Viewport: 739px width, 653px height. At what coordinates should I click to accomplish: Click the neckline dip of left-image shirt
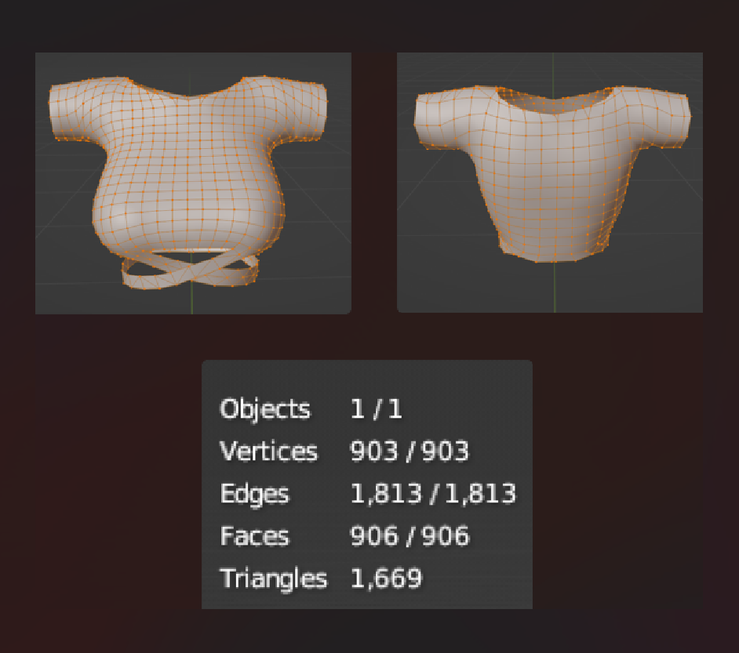pyautogui.click(x=190, y=96)
